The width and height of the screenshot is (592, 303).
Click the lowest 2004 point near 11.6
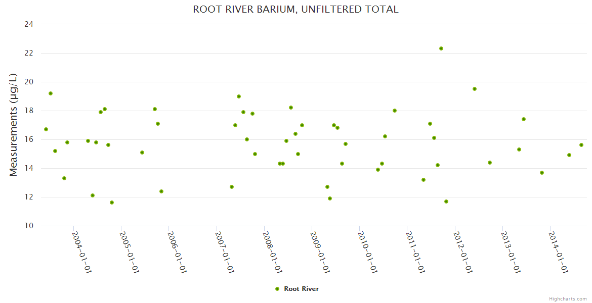tap(112, 203)
